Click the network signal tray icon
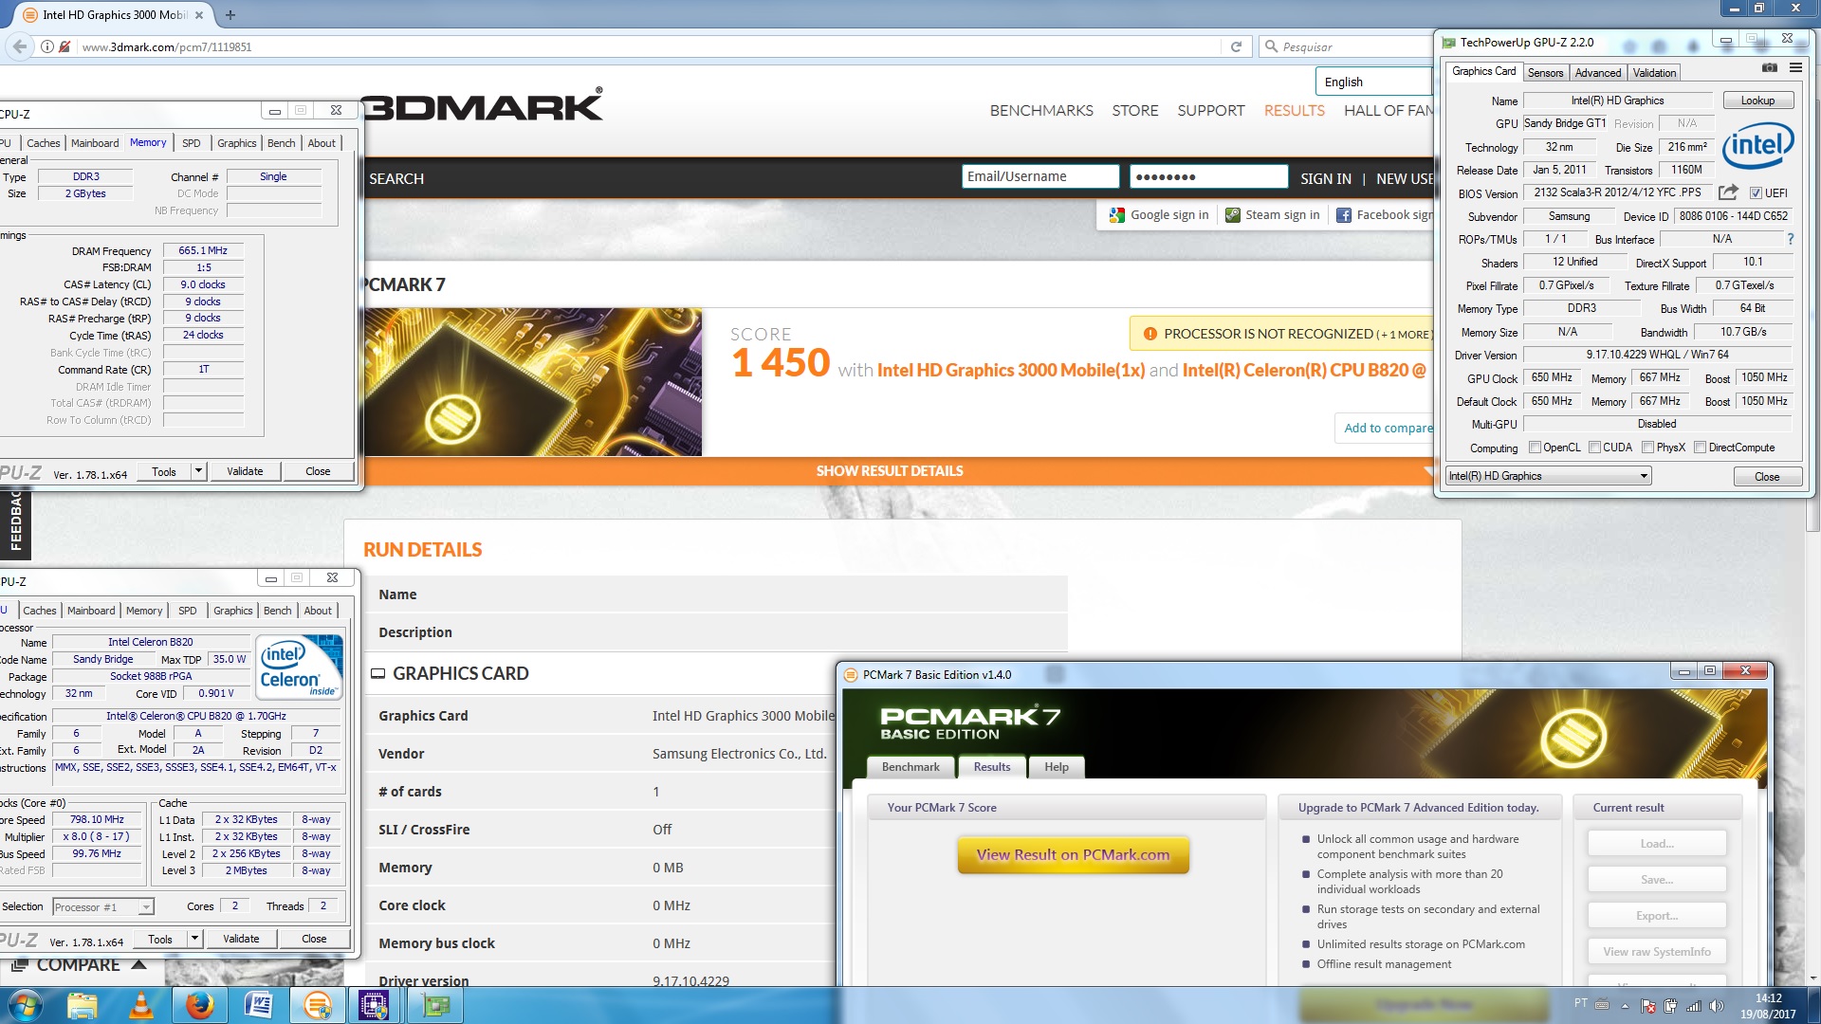The image size is (1821, 1024). pyautogui.click(x=1693, y=1006)
